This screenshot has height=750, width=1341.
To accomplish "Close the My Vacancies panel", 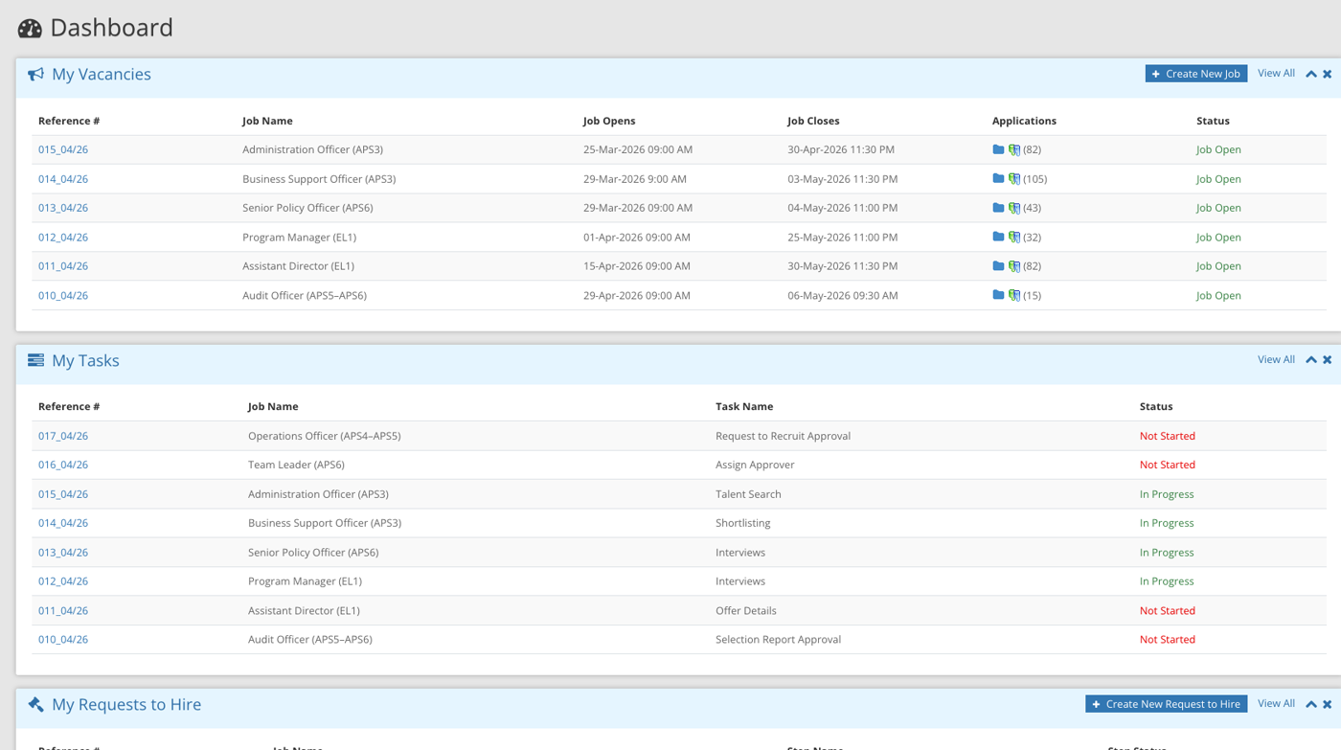I will click(1328, 74).
